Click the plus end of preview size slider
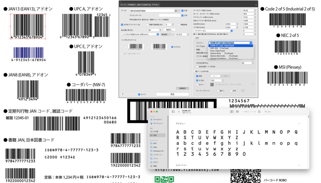Screen dimensions: 321x183 coord(255,112)
